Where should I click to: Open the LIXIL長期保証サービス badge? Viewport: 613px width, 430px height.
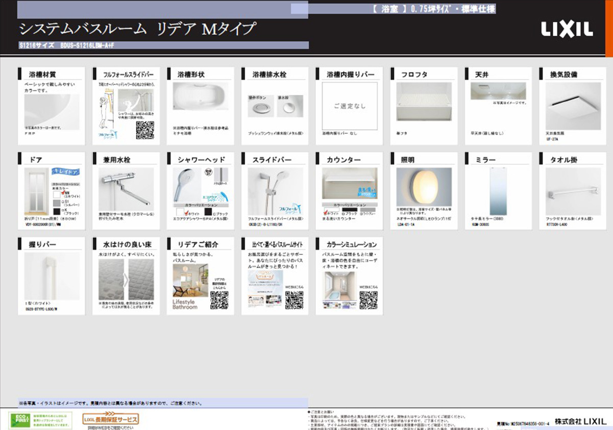[x=110, y=419]
